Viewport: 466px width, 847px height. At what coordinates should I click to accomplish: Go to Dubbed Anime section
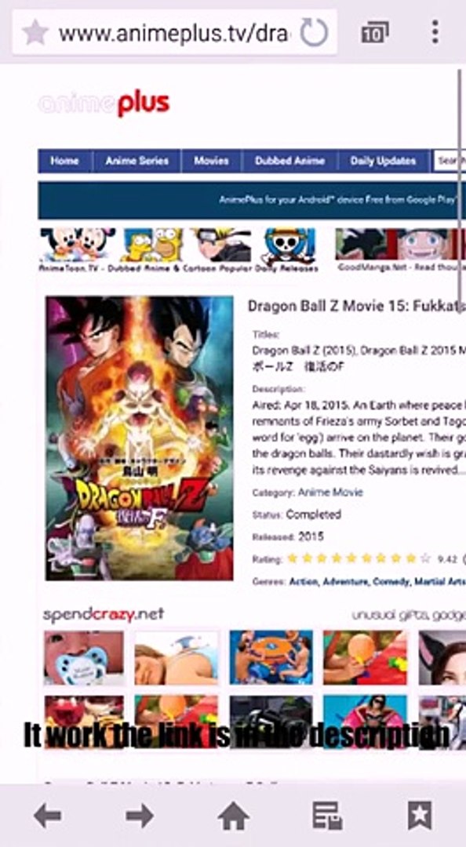(289, 161)
